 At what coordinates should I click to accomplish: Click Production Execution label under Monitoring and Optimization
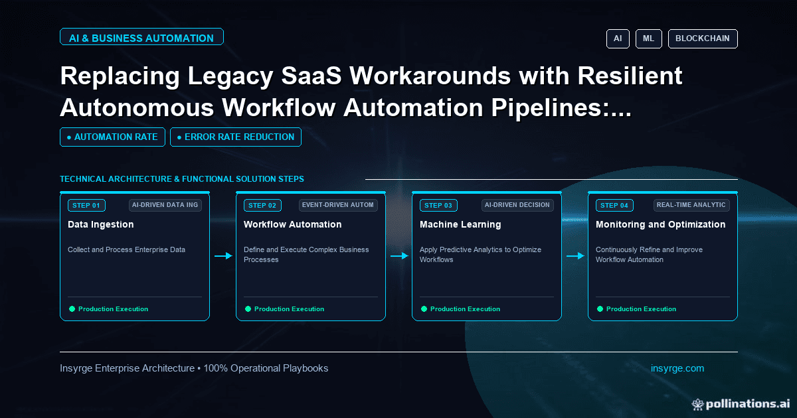641,309
